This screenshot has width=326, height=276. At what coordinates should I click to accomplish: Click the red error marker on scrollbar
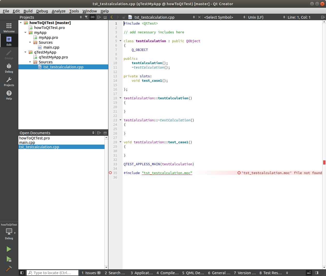[324, 162]
